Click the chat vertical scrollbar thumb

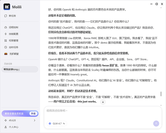tap(160, 94)
